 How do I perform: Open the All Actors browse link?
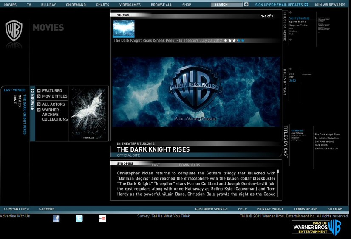[54, 104]
